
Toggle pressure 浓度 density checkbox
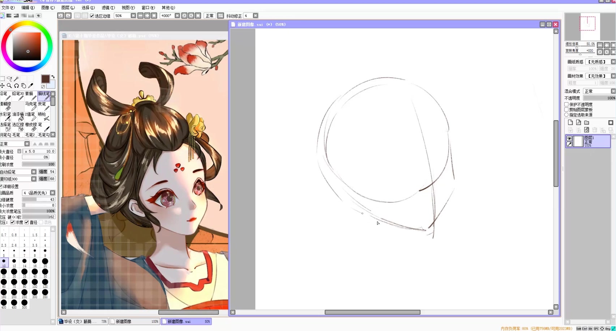click(13, 222)
